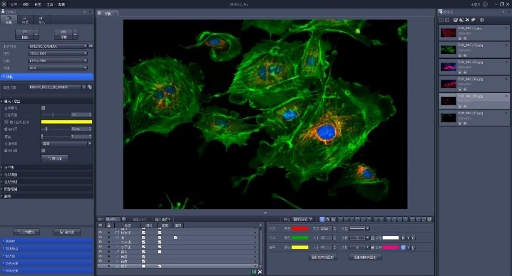Click the save preset button at panel bottom

[67, 232]
